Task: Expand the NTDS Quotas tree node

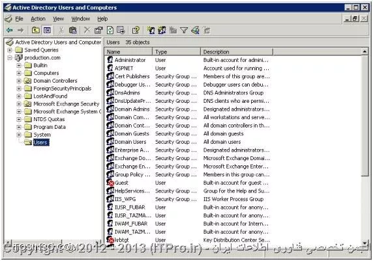Action: click(19, 119)
